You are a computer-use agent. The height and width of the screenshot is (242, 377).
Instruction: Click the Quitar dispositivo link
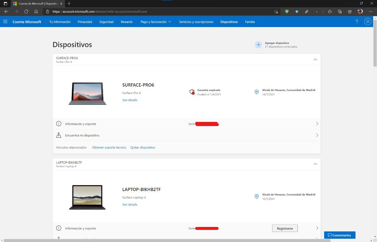(x=143, y=147)
